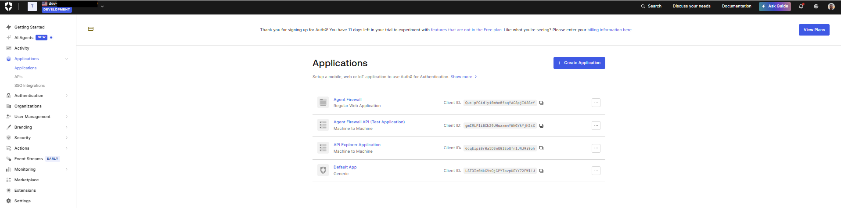Open the Default App application
The height and width of the screenshot is (208, 841).
coord(345,167)
